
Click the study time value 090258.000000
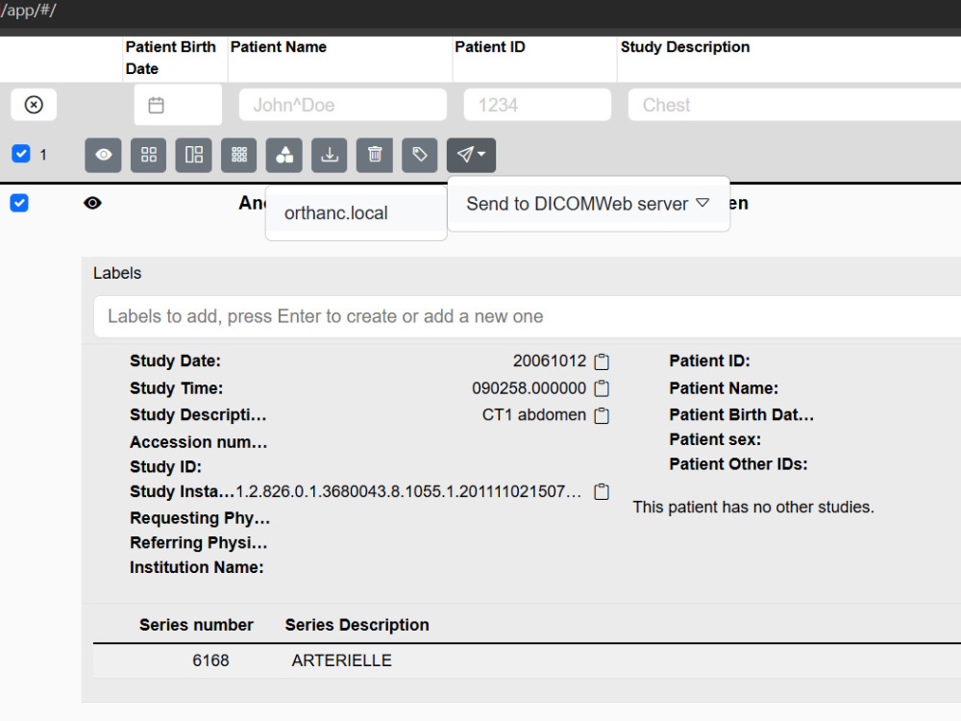pos(529,388)
